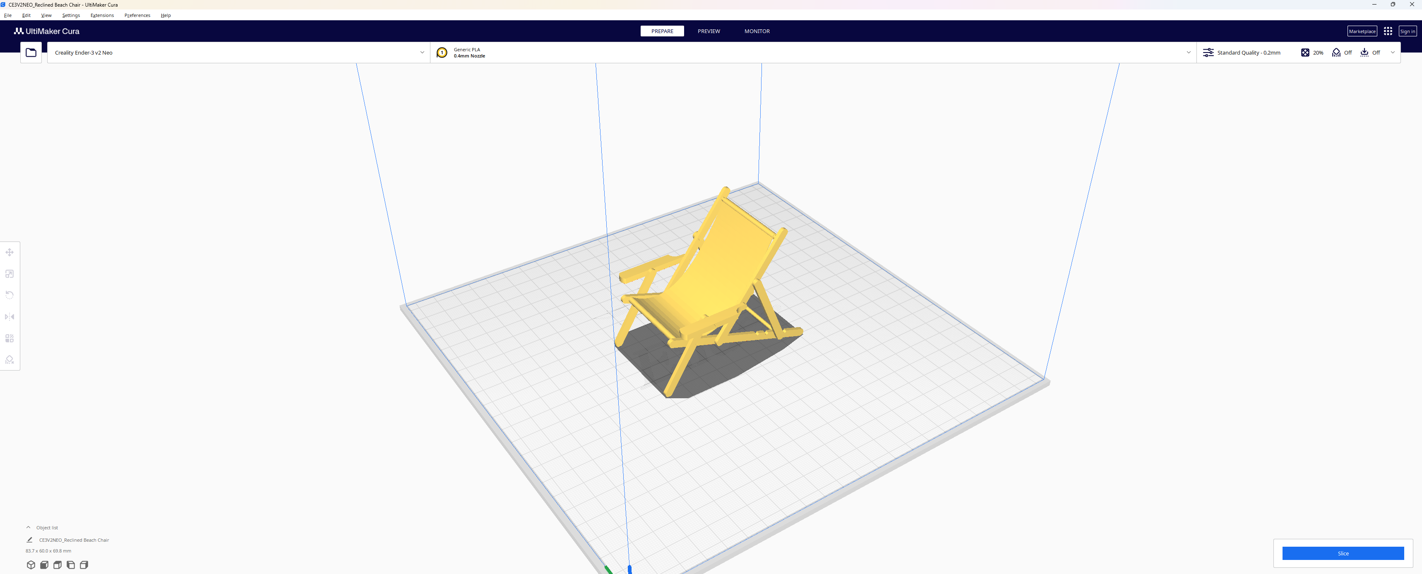Click the Slice button

pos(1343,553)
